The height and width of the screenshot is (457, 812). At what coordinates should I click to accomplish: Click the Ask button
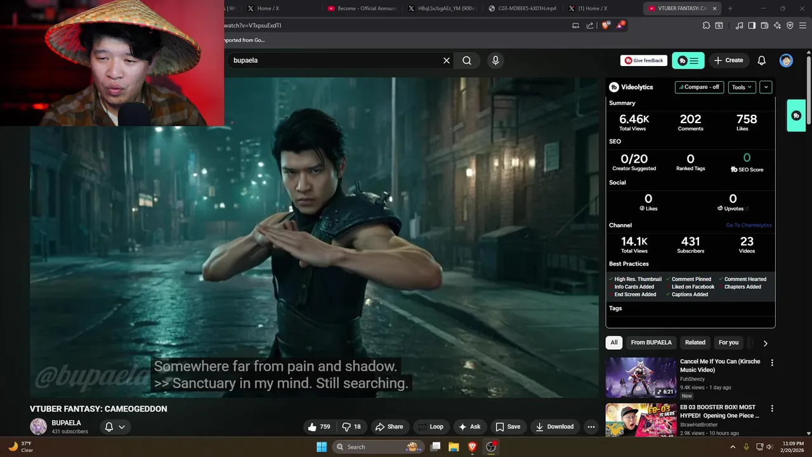click(469, 427)
